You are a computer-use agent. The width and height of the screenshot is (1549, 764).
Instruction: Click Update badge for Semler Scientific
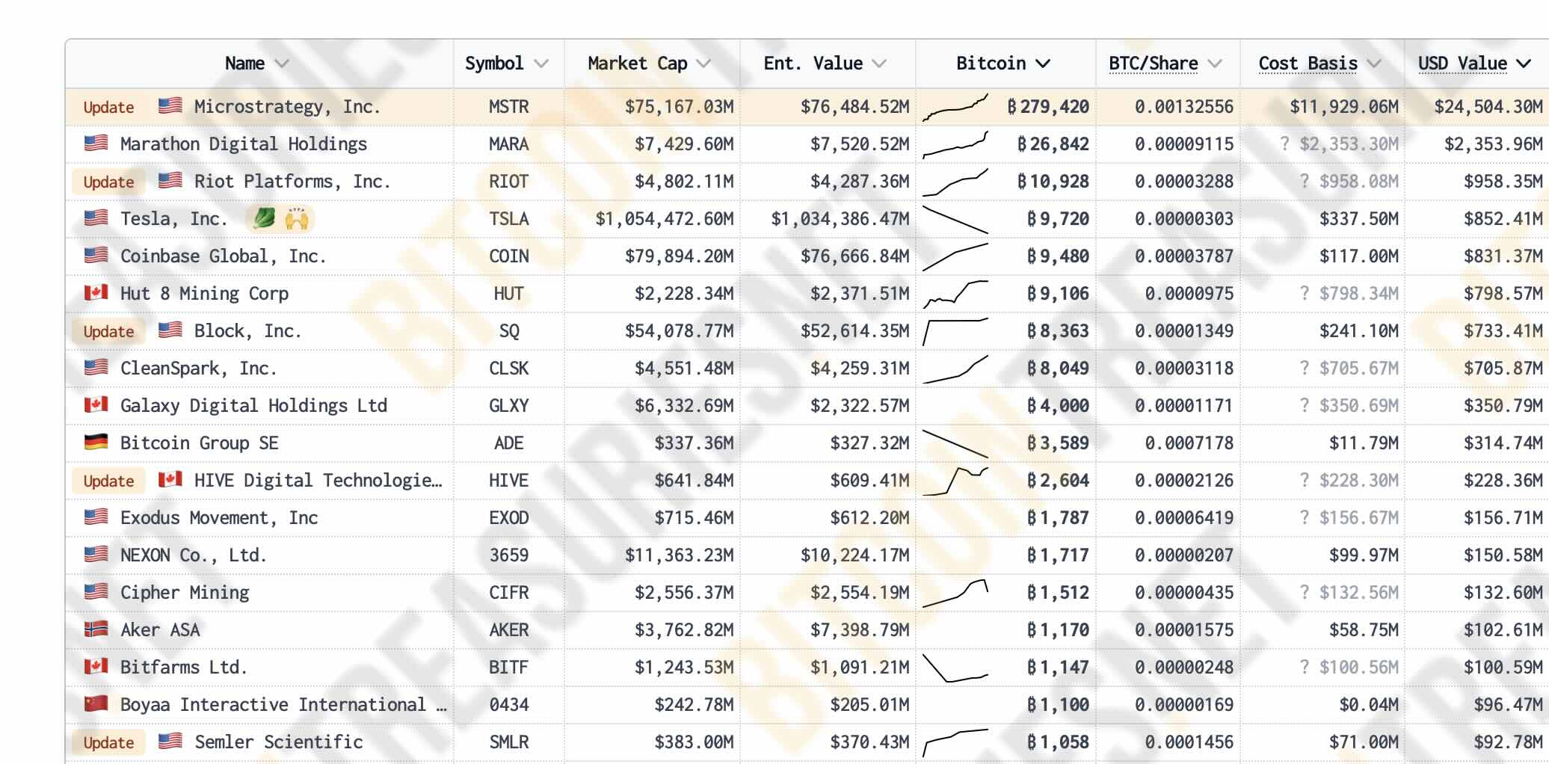(x=108, y=742)
